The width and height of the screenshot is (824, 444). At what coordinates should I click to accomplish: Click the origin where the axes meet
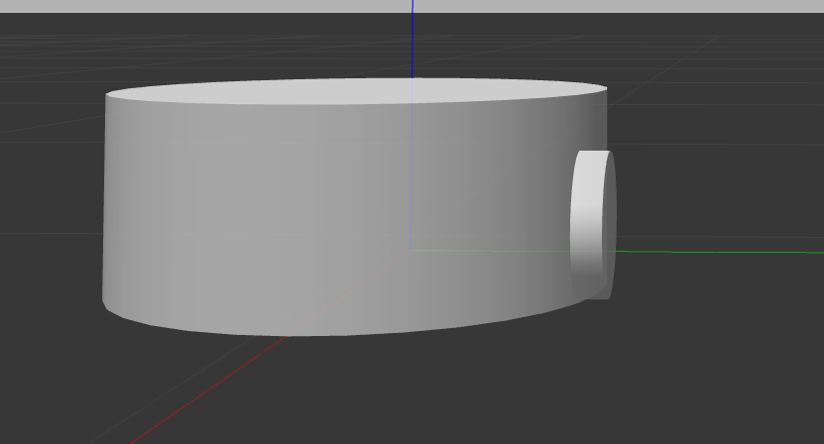tap(412, 250)
